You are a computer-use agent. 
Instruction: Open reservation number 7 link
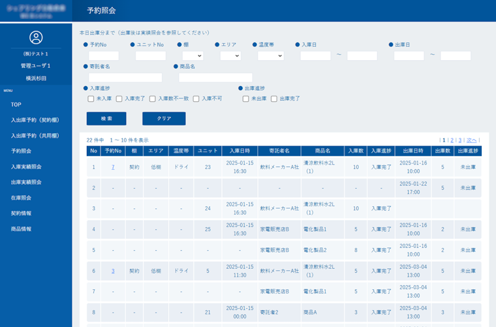pyautogui.click(x=113, y=167)
